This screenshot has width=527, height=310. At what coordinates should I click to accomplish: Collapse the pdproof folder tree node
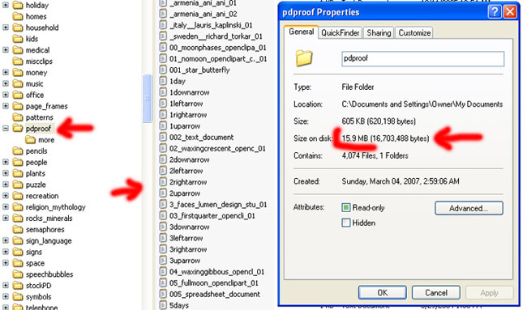[6, 128]
